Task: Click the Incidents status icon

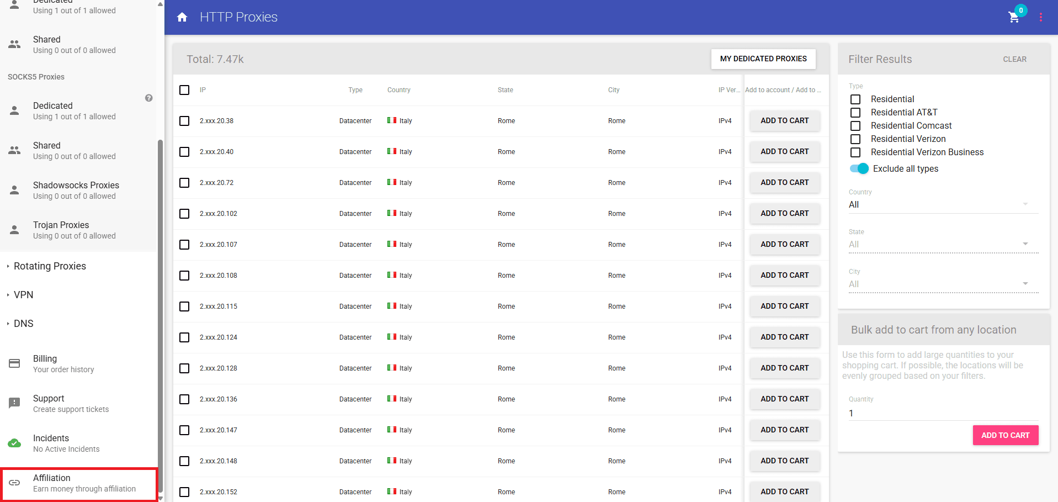Action: pyautogui.click(x=14, y=442)
